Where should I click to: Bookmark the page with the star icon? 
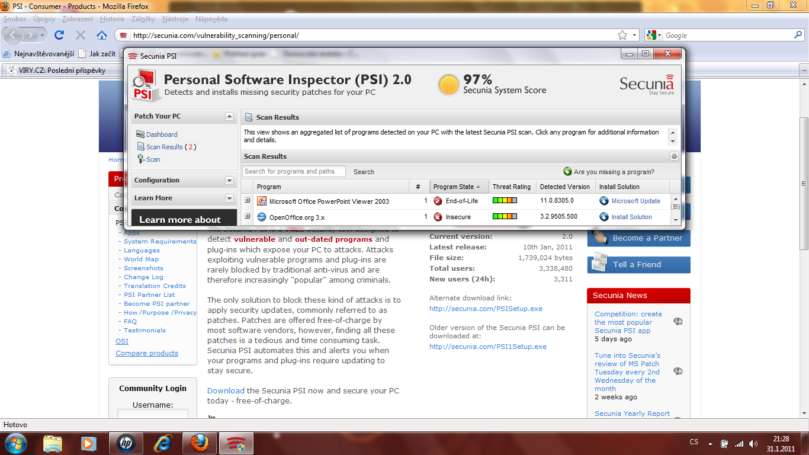[x=622, y=35]
